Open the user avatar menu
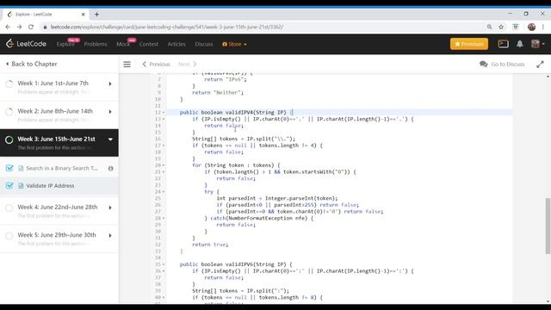The width and height of the screenshot is (551, 310). tap(537, 44)
